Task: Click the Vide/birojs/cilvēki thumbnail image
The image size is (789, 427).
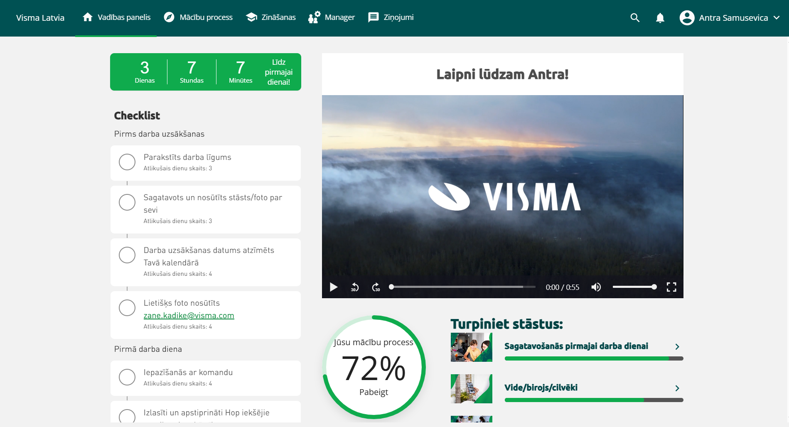Action: pos(471,389)
